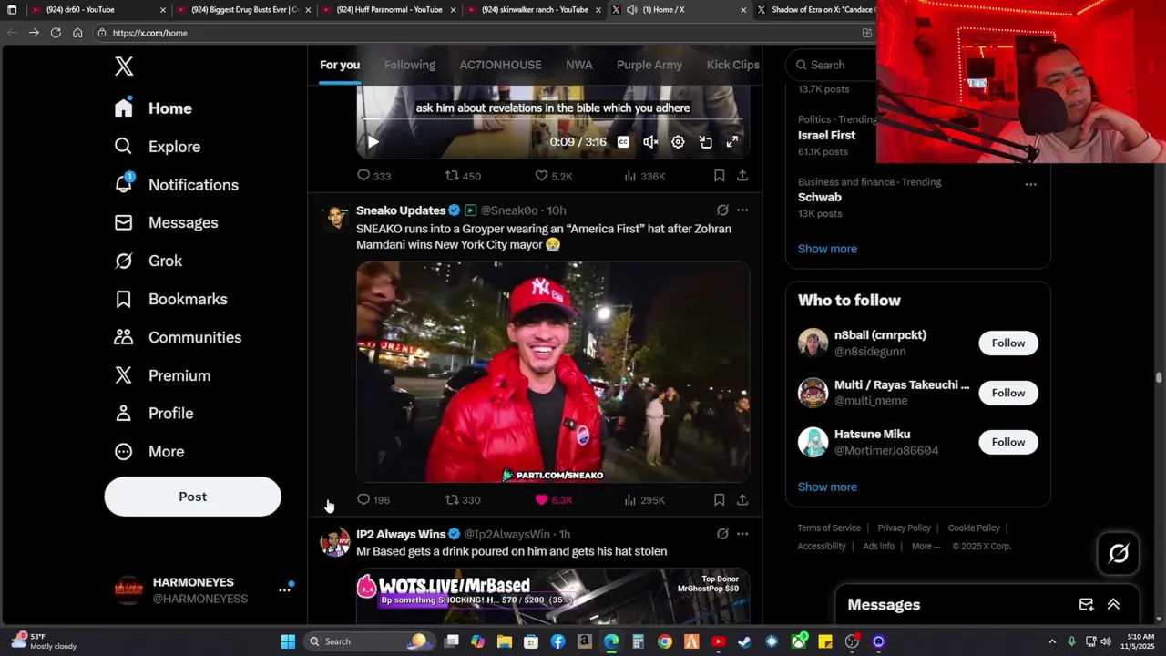
Task: Open more options on Sneako Updates post
Action: coord(742,210)
